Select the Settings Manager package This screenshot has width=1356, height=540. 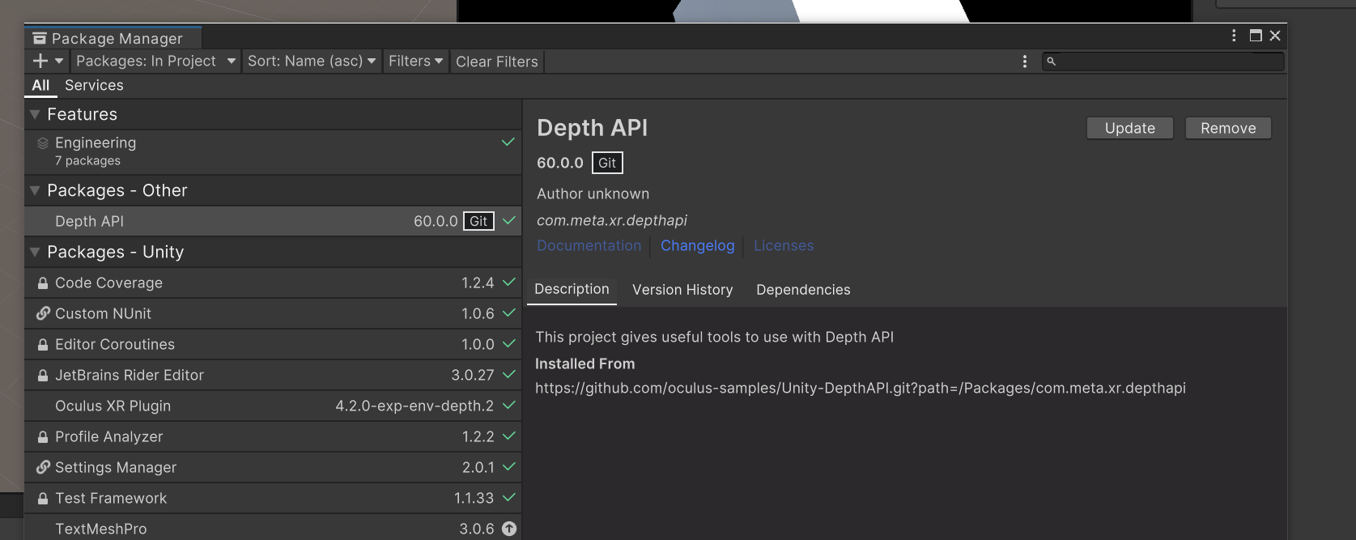(273, 467)
